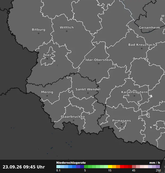
Task: Click the Trier city marker
Action: point(47,59)
